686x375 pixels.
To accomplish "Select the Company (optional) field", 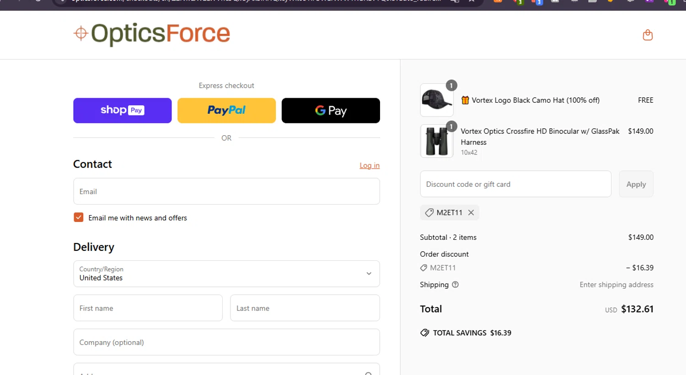I will point(226,342).
